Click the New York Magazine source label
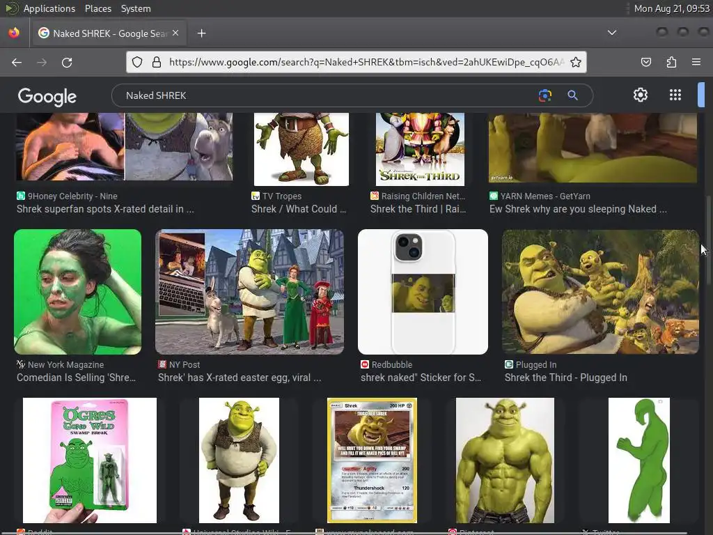 (65, 364)
